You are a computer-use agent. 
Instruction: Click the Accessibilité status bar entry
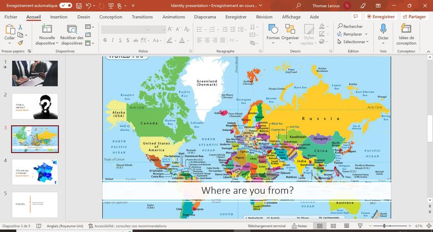(x=127, y=226)
